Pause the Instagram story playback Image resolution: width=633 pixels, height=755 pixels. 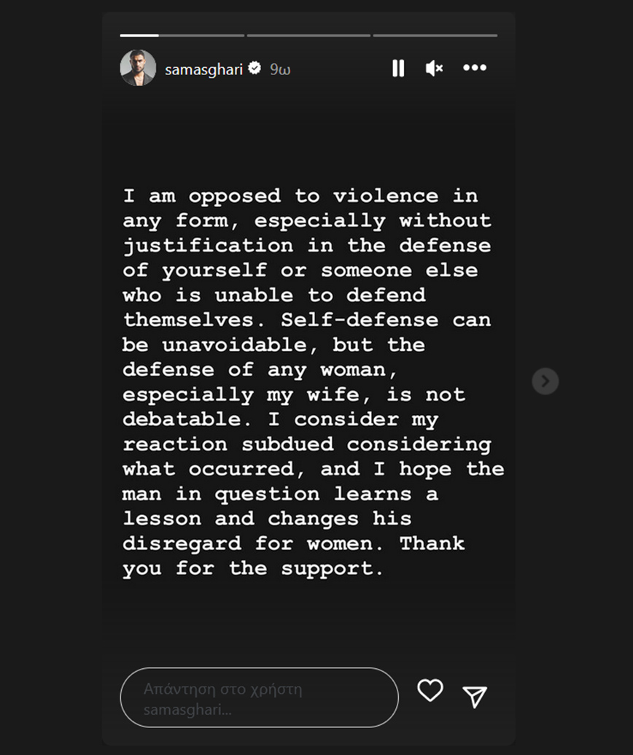coord(398,69)
